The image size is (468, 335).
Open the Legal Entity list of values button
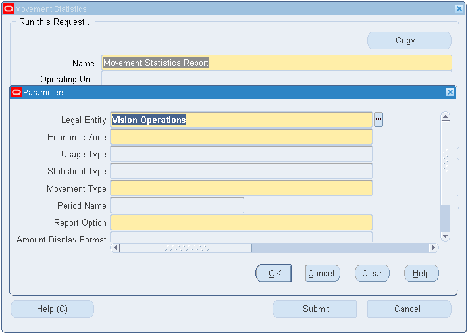pyautogui.click(x=378, y=120)
